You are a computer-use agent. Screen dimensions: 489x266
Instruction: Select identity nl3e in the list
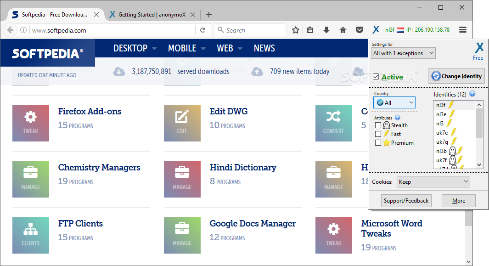(454, 114)
